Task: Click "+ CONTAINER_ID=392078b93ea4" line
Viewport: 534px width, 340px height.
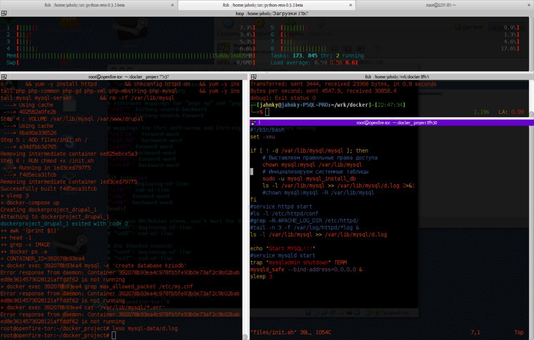Action: tap(43, 259)
